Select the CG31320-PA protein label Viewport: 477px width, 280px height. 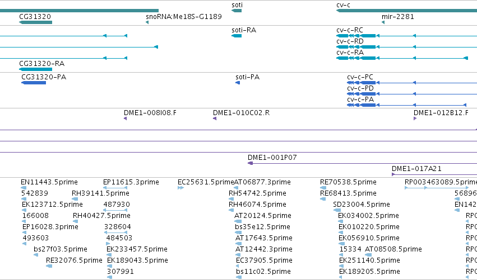44,77
